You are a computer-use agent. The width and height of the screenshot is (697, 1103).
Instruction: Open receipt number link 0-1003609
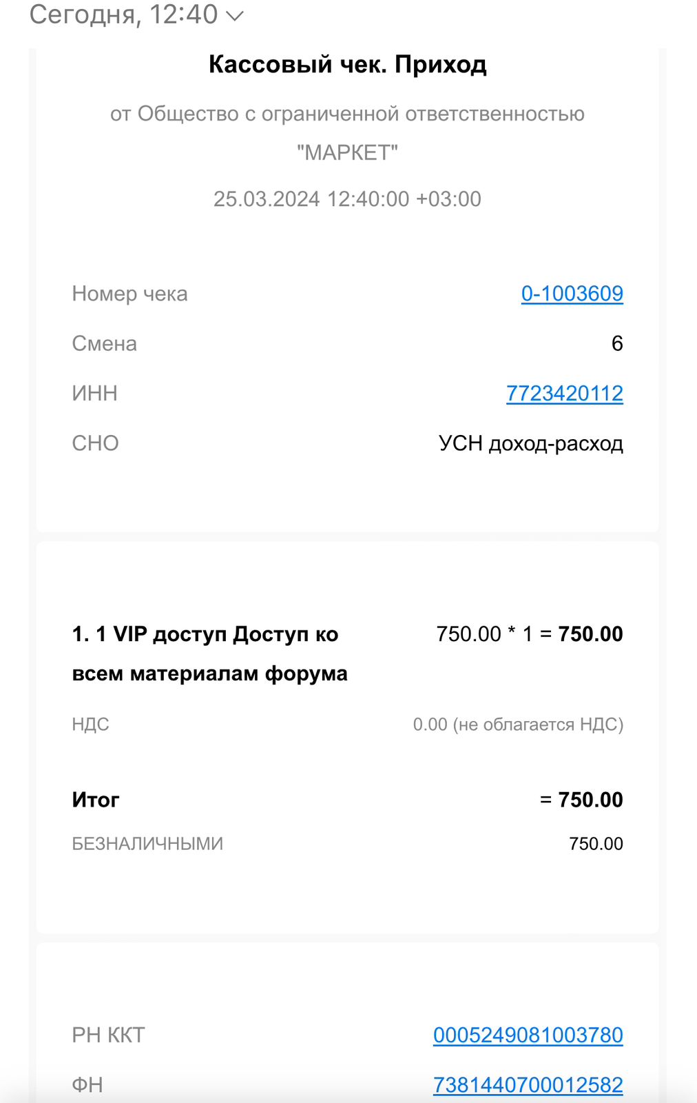tap(572, 294)
